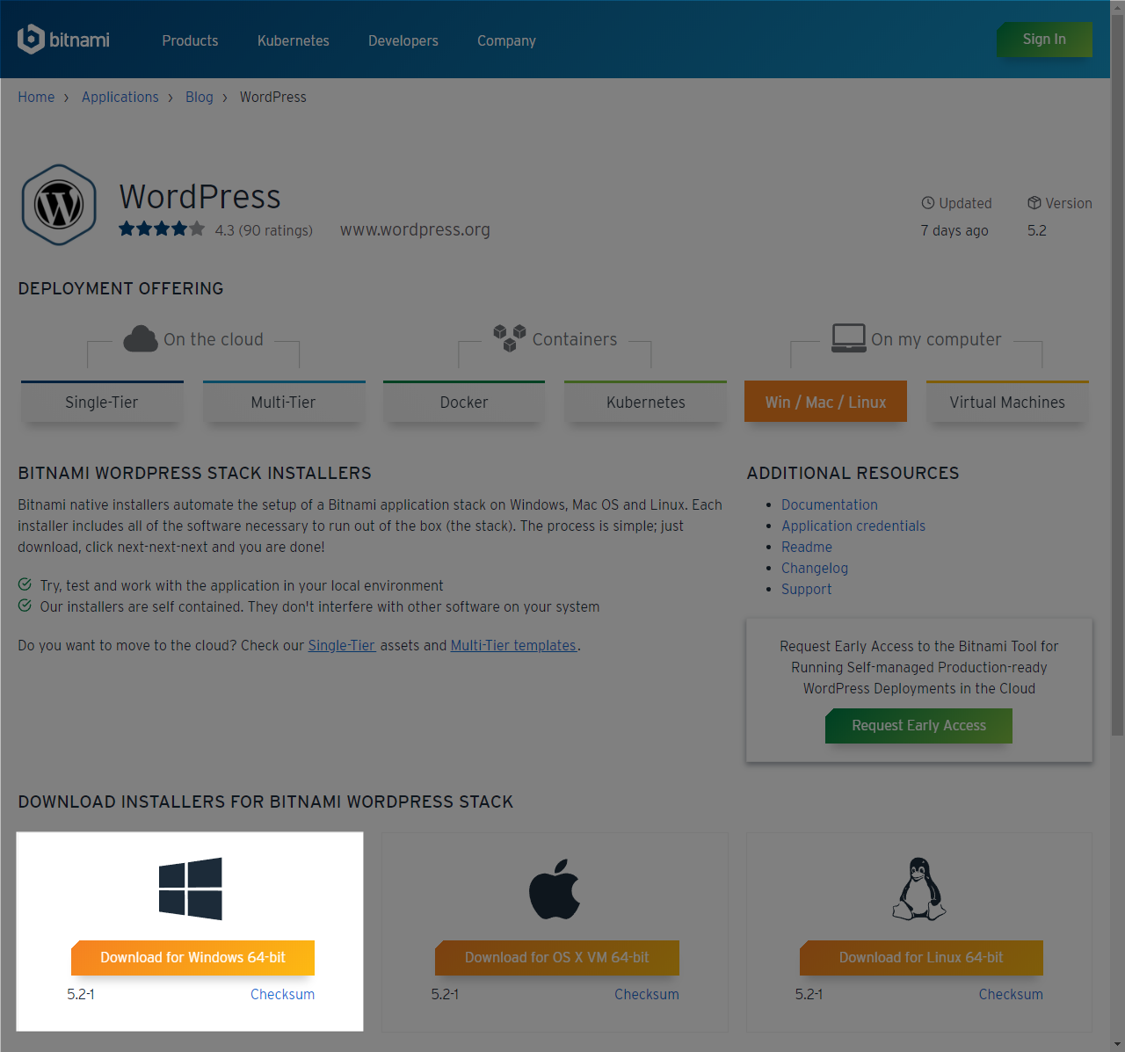Click the laptop icon beside On my computer
Image resolution: width=1125 pixels, height=1052 pixels.
[x=849, y=337]
